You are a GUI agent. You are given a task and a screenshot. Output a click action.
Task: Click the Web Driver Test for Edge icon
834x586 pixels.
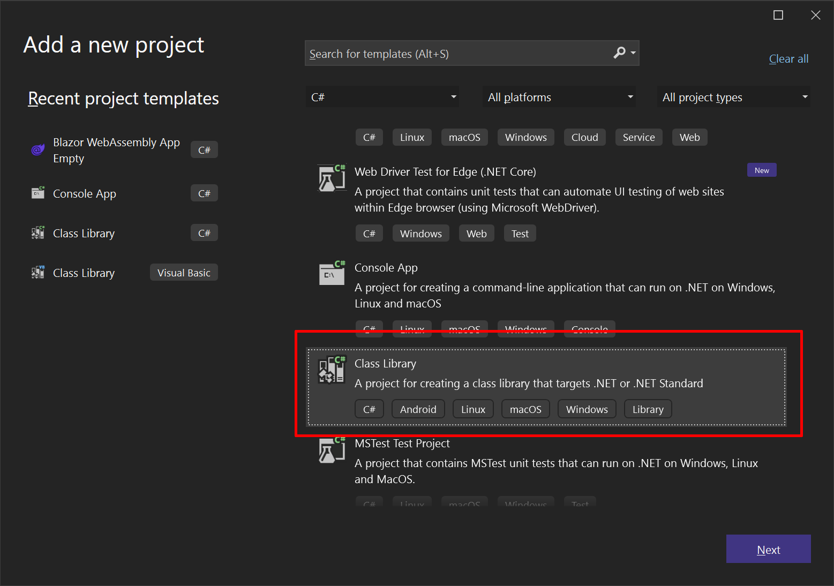tap(332, 178)
